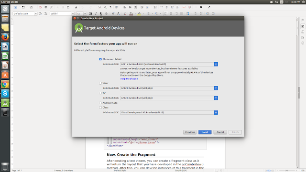306x172 pixels.
Task: Click the Basic Shapes diamond icon
Action: tap(201, 7)
